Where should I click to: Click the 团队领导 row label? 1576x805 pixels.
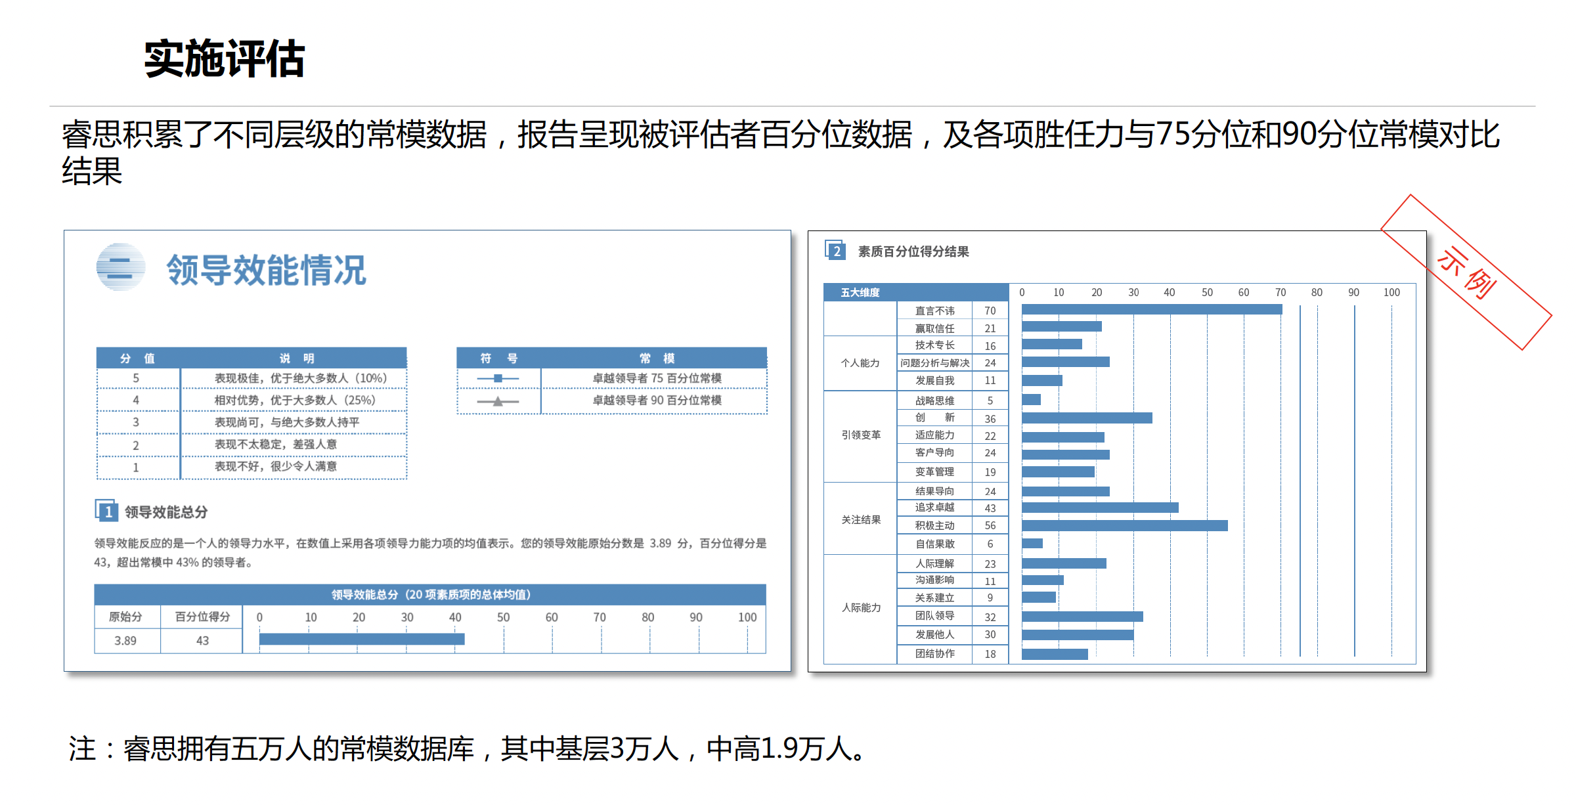pos(935,616)
